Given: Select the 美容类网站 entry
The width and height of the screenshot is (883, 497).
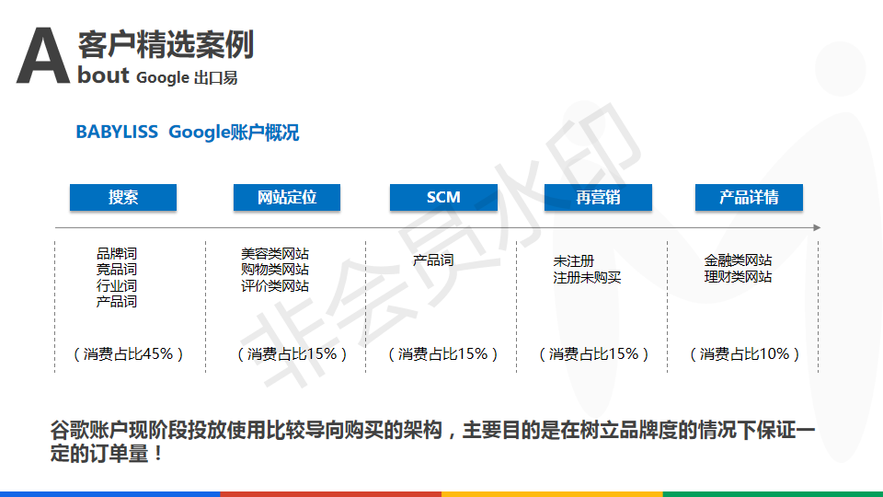Looking at the screenshot, I should pyautogui.click(x=274, y=253).
